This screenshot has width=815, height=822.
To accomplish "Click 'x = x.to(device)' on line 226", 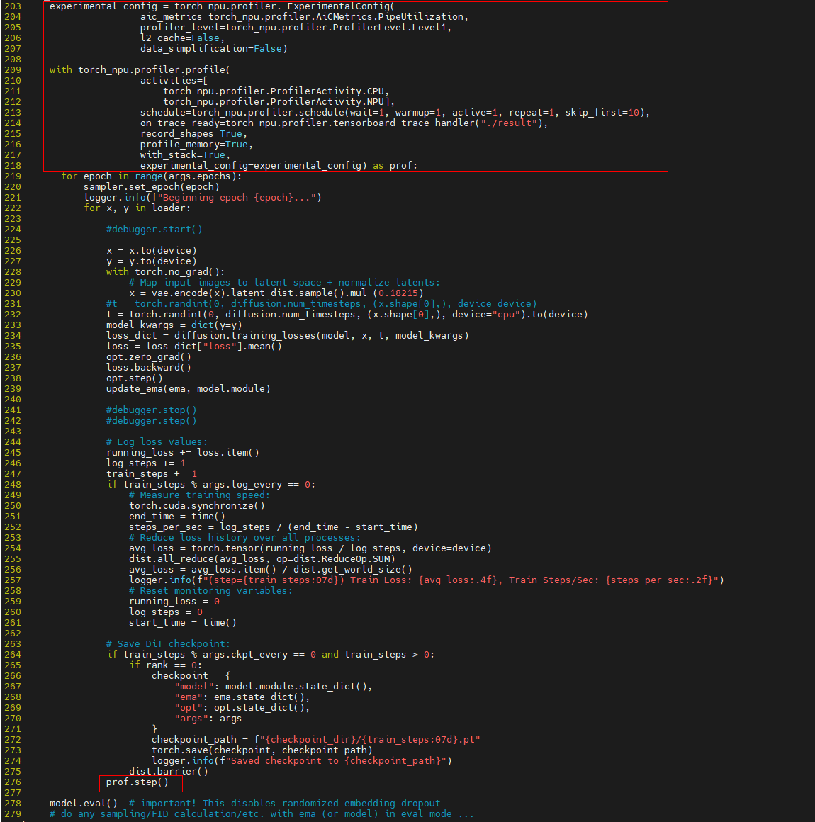I will pos(151,251).
